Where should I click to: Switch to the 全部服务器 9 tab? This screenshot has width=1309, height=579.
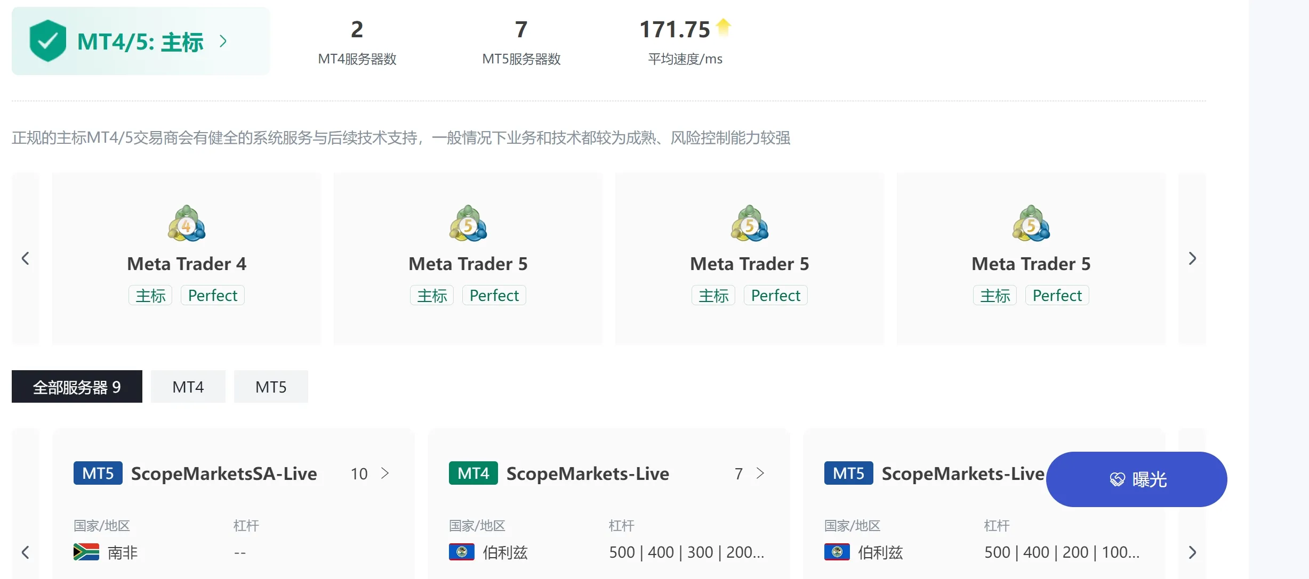pos(77,387)
